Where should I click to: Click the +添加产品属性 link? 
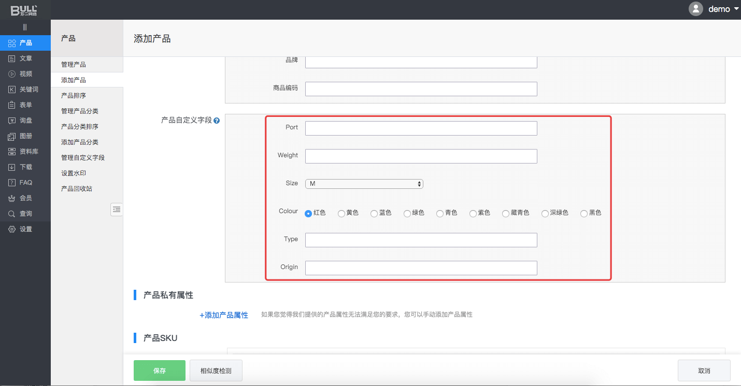(224, 315)
